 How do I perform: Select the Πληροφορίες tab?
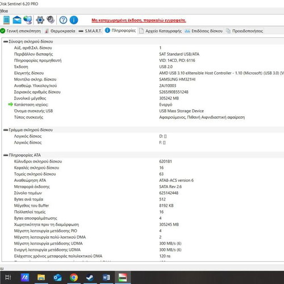(120, 31)
